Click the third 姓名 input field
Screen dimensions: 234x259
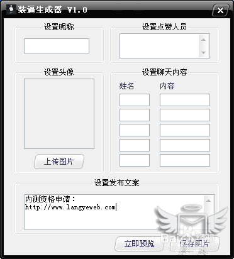click(x=135, y=130)
